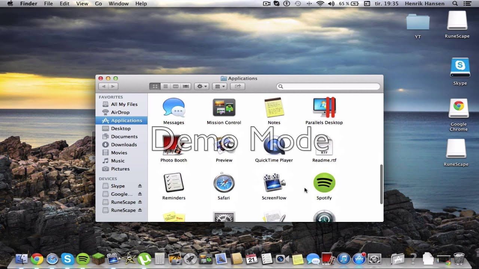Switch to list view
The image size is (479, 269).
tap(165, 86)
